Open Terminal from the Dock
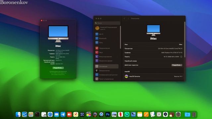This screenshot has width=212, height=119. tap(37, 115)
